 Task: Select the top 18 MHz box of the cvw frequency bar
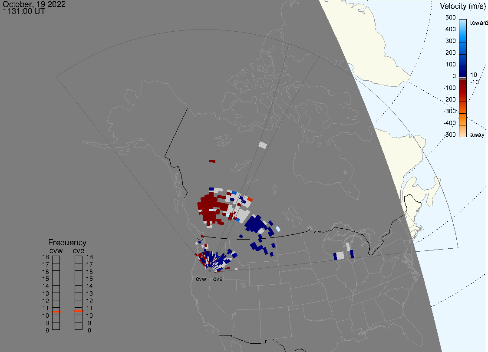pos(56,260)
